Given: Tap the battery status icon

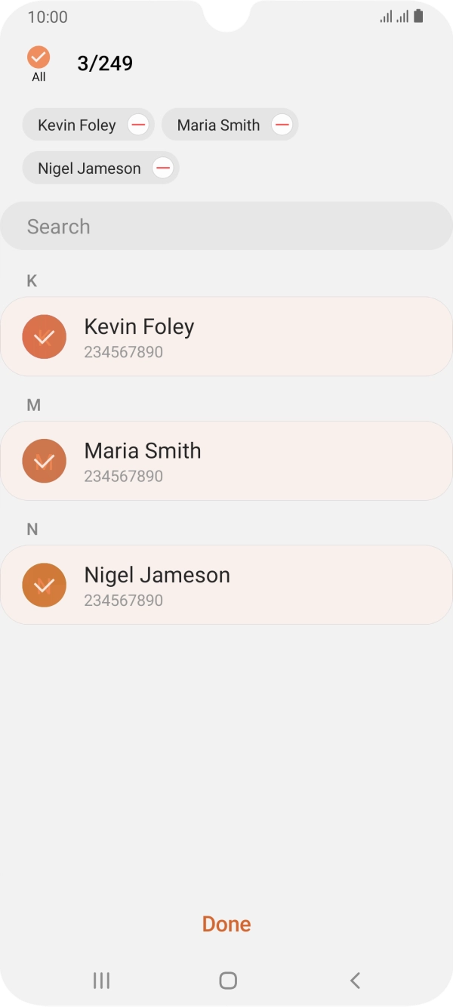Looking at the screenshot, I should (x=418, y=16).
